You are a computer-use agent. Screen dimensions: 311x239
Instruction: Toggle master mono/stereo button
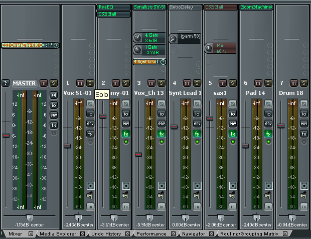[54, 94]
